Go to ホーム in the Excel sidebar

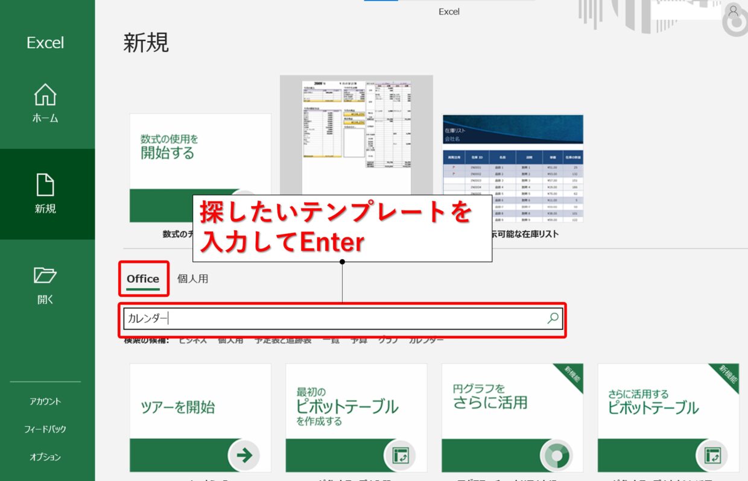coord(46,103)
